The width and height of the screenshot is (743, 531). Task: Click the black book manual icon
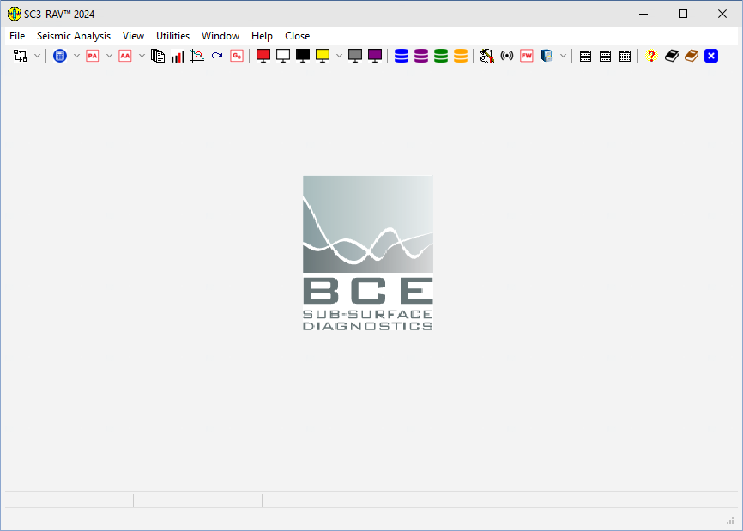point(672,56)
